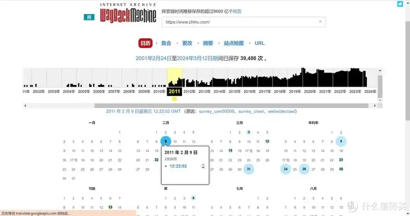Image resolution: width=410 pixels, height=216 pixels.
Task: Clear the URL search field
Action: 320,22
